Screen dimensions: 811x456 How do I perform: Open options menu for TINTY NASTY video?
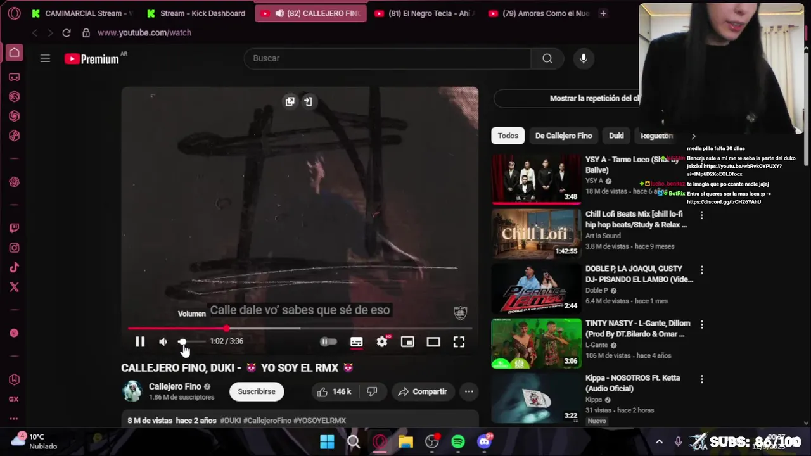701,324
